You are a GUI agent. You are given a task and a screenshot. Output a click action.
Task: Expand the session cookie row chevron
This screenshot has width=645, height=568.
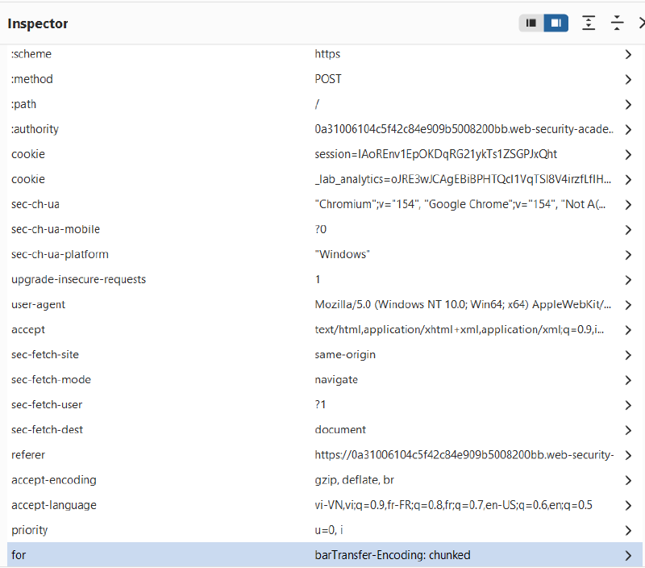pos(628,155)
